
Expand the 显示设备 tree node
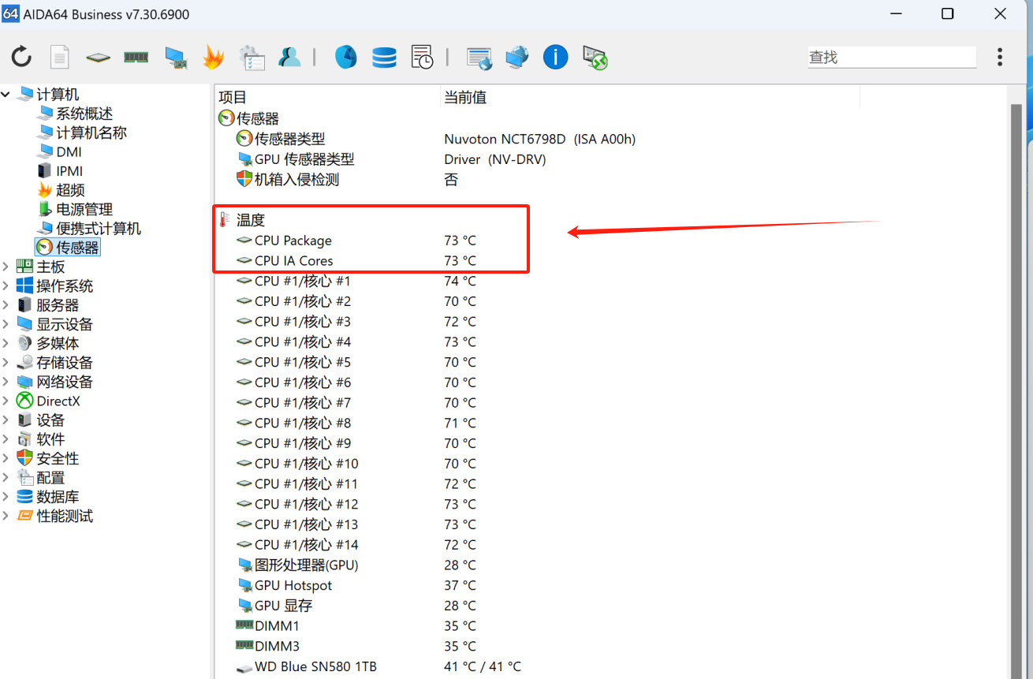[6, 324]
